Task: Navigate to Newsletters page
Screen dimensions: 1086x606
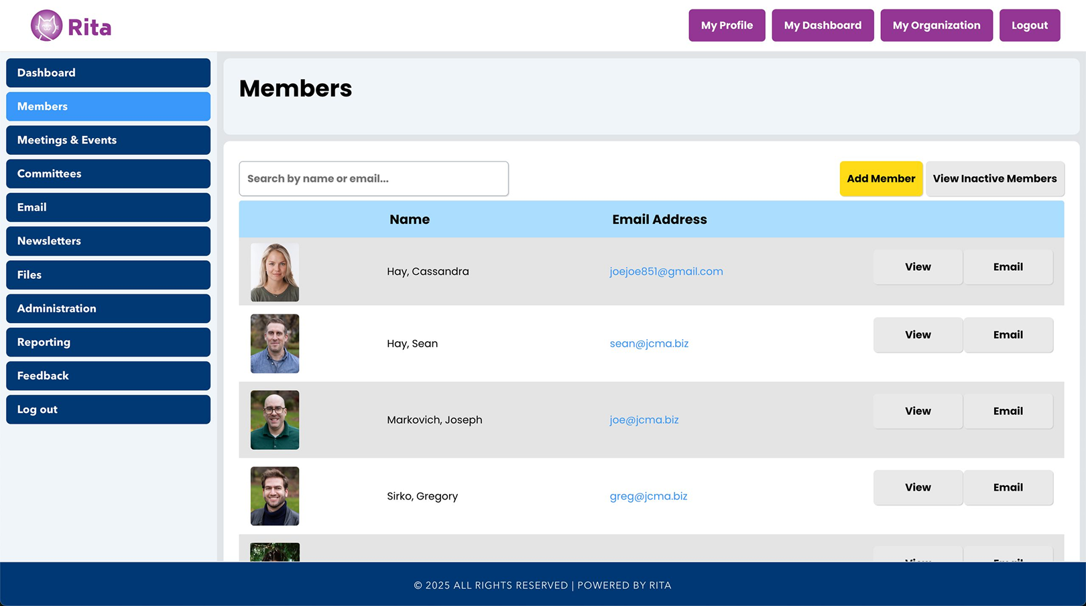Action: point(108,241)
